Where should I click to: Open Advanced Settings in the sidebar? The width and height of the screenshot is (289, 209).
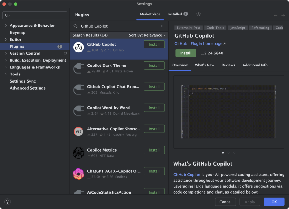pyautogui.click(x=28, y=88)
